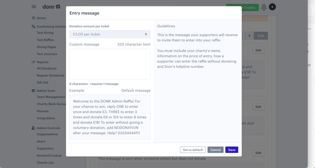Select Team Management under Admin Tools

[51, 97]
